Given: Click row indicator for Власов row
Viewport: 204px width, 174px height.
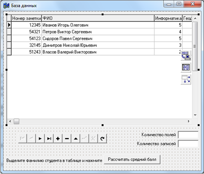Looking at the screenshot, I should tap(9, 52).
